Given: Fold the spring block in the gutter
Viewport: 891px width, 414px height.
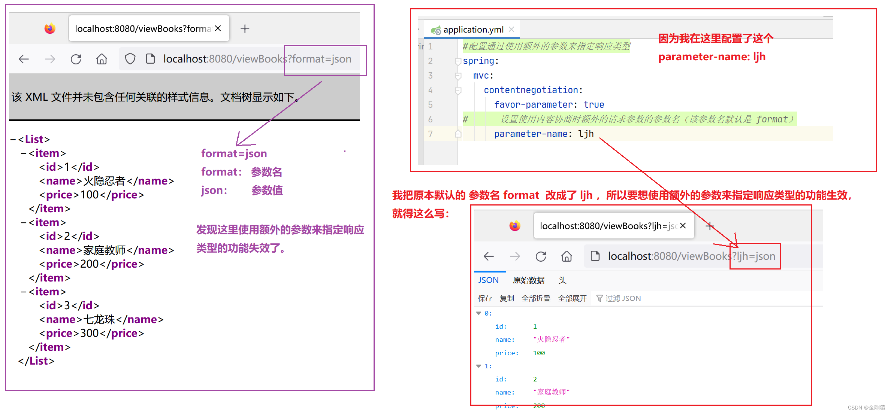Looking at the screenshot, I should point(457,61).
